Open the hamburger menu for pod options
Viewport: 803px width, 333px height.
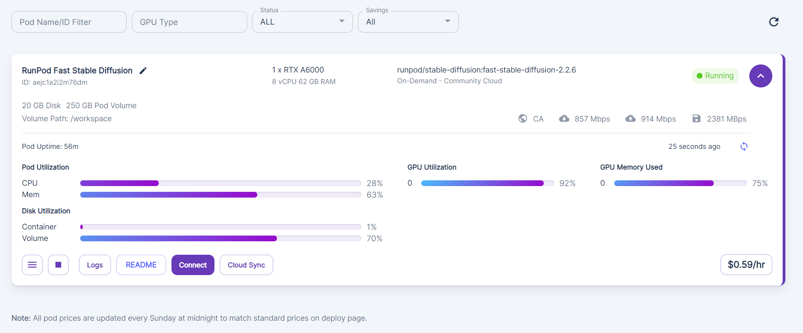pyautogui.click(x=32, y=265)
